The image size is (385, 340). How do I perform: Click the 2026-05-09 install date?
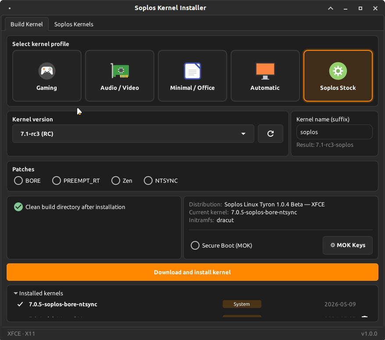point(340,304)
